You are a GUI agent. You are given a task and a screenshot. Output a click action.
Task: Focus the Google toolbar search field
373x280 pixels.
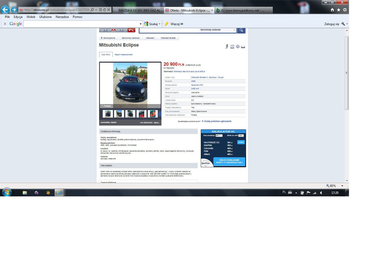point(81,24)
